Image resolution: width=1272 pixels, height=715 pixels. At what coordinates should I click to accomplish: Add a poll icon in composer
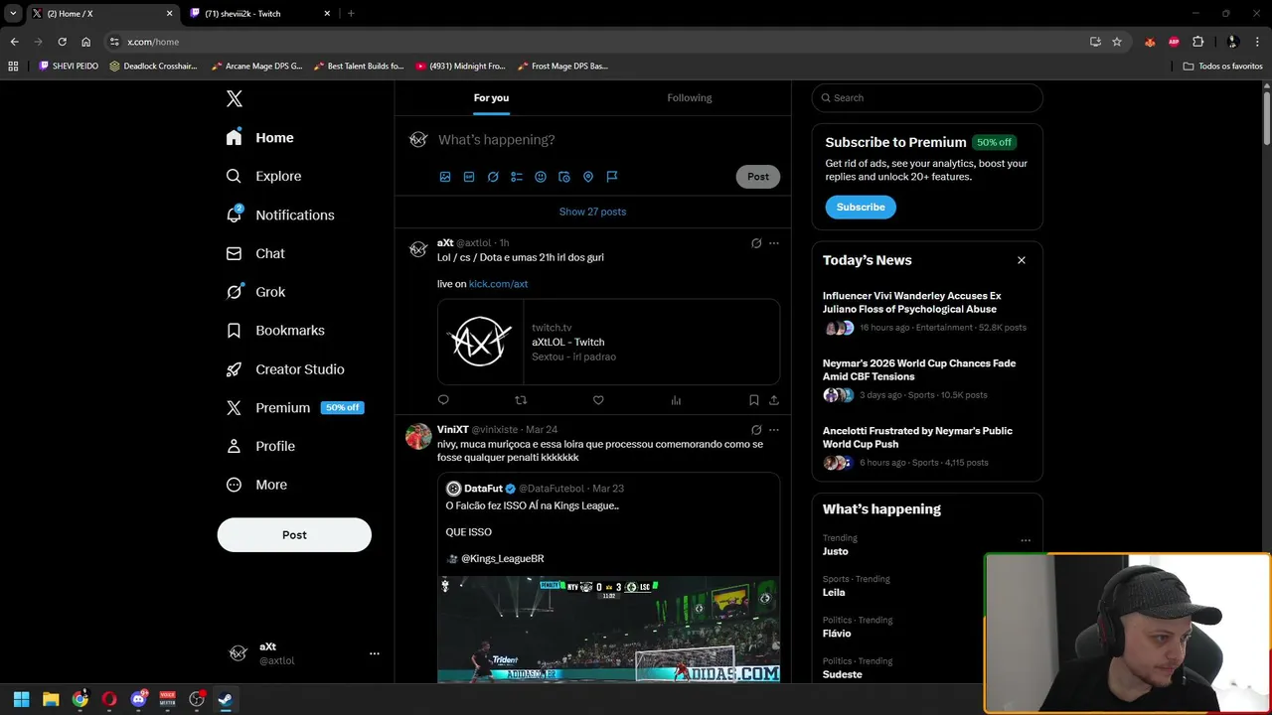tap(517, 177)
